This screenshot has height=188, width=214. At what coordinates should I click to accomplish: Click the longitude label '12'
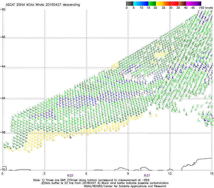pos(170,174)
